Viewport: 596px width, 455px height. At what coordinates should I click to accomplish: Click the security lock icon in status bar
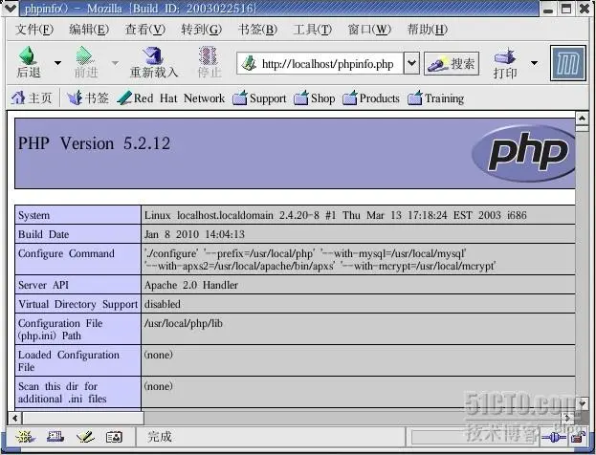pos(578,438)
